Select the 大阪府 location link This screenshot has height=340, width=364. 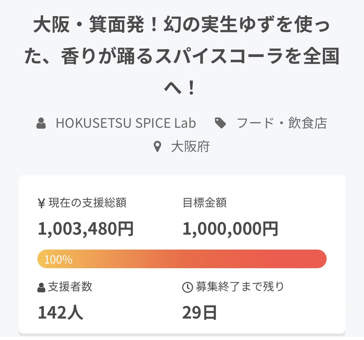[x=190, y=147]
